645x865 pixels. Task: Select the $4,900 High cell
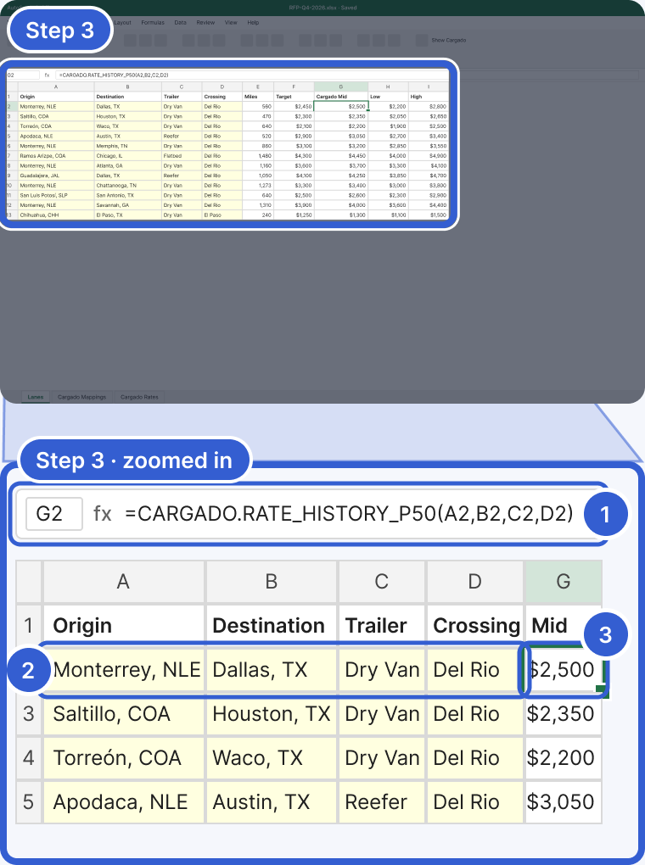(429, 156)
